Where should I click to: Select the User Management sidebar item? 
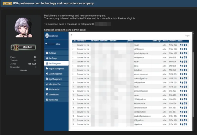56,63
